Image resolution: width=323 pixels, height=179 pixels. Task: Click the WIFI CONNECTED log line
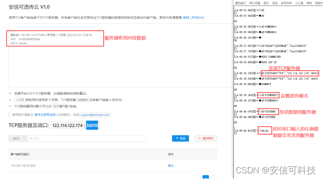[x=257, y=57]
